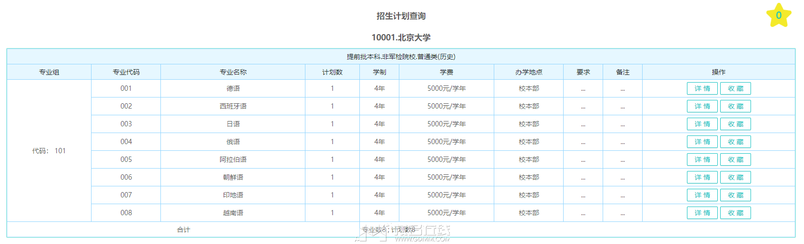This screenshot has height=244, width=804.
Task: Click the 招生计划查询 page title
Action: (x=401, y=16)
